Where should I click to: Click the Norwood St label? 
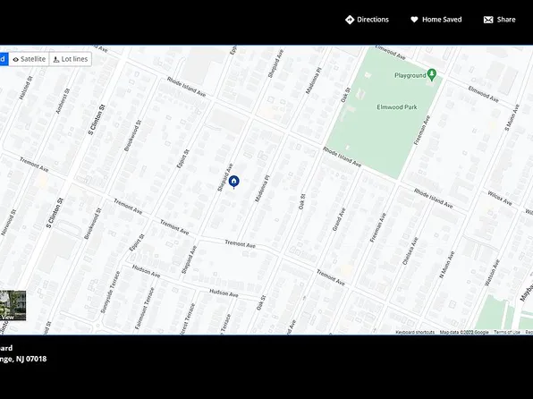click(9, 223)
